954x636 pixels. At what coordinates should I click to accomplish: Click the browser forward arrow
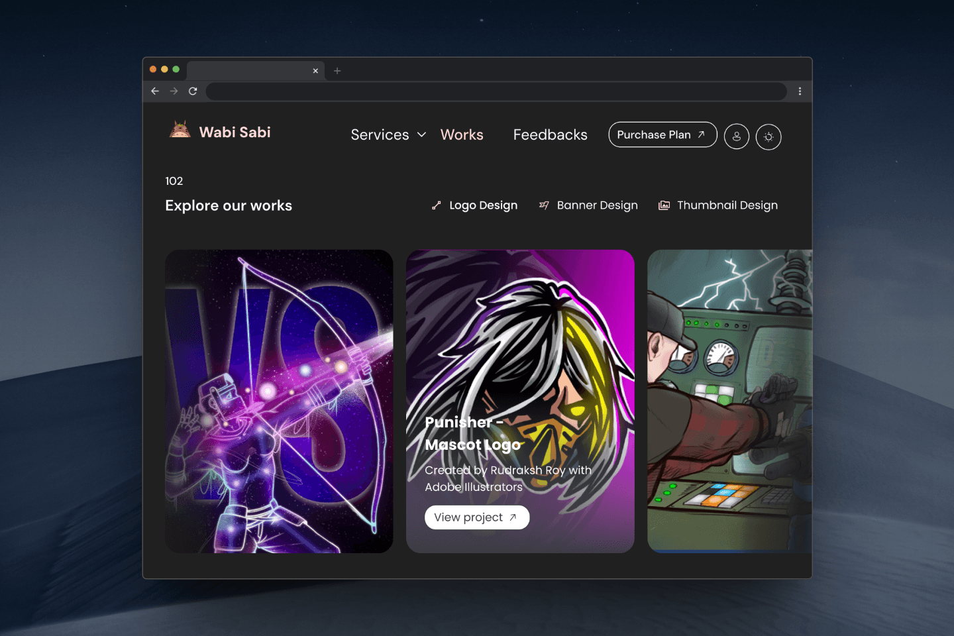click(x=174, y=91)
